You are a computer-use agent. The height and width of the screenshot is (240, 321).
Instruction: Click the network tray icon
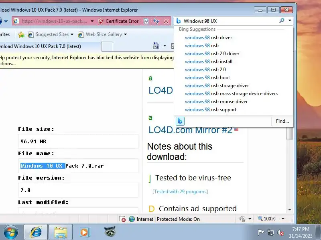click(271, 232)
